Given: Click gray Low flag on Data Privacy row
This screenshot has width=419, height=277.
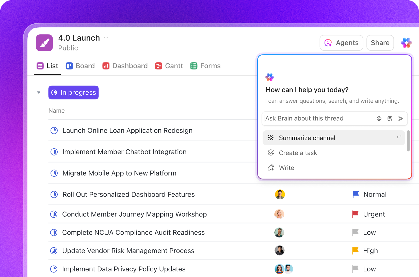Looking at the screenshot, I should [355, 269].
